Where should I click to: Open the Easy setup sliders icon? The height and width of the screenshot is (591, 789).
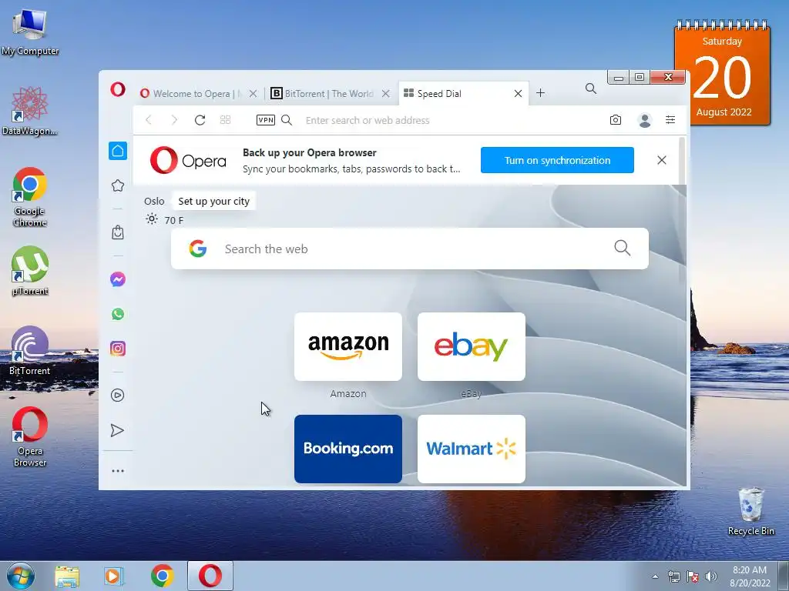point(670,119)
